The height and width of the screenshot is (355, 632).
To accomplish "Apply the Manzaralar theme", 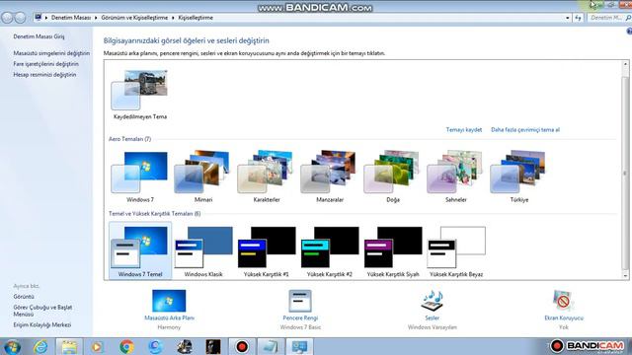I will (x=329, y=177).
